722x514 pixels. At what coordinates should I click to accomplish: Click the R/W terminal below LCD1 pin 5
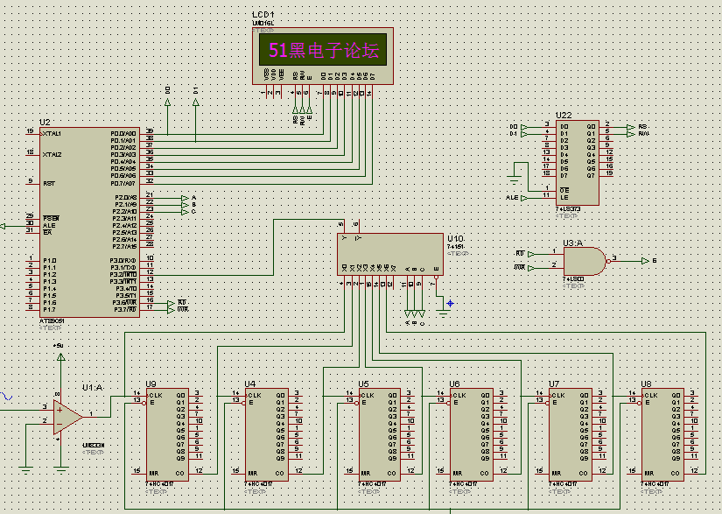[x=302, y=110]
